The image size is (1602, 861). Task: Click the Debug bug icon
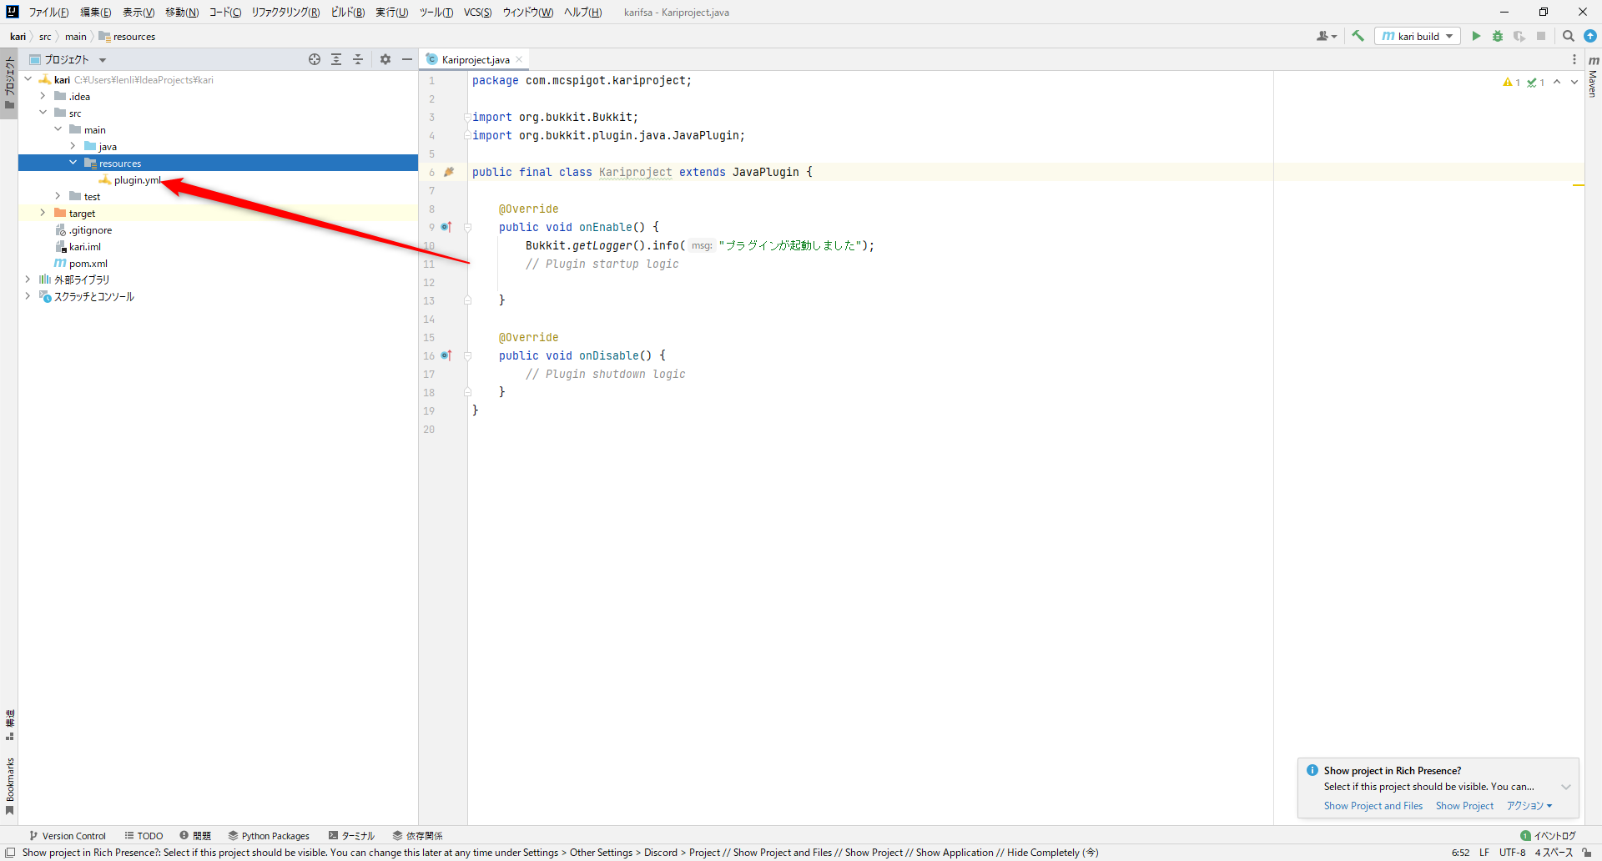[x=1498, y=36]
